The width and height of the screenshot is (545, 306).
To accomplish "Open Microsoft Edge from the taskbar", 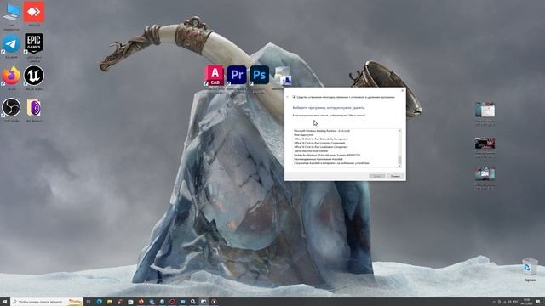I will tap(100, 302).
